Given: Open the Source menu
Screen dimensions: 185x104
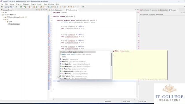Looking at the screenshot, I should pos(12,4).
